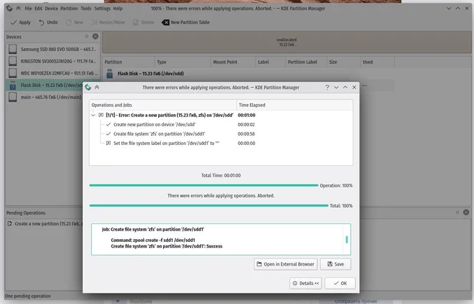Select main 465.76 device /dev/main

(45, 97)
